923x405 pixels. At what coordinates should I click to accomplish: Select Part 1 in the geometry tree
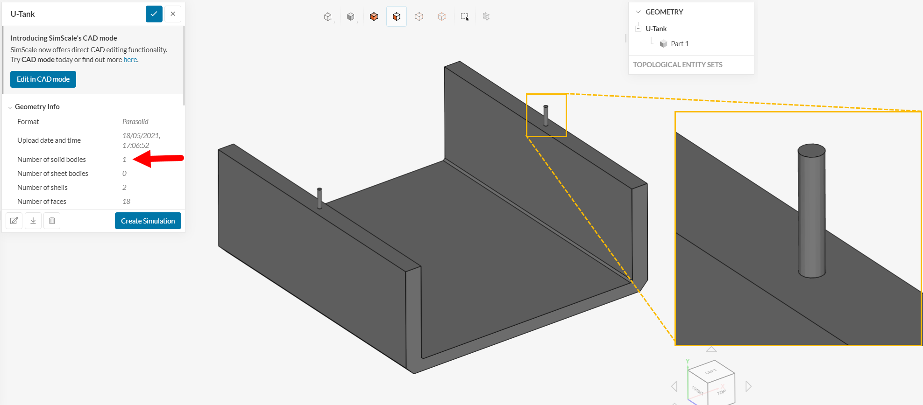680,44
